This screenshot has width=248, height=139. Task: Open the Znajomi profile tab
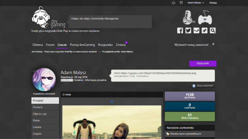[45, 134]
